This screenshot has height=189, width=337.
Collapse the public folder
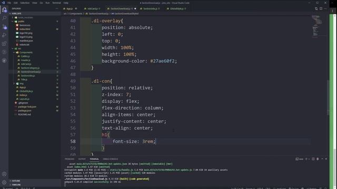[34, 22]
